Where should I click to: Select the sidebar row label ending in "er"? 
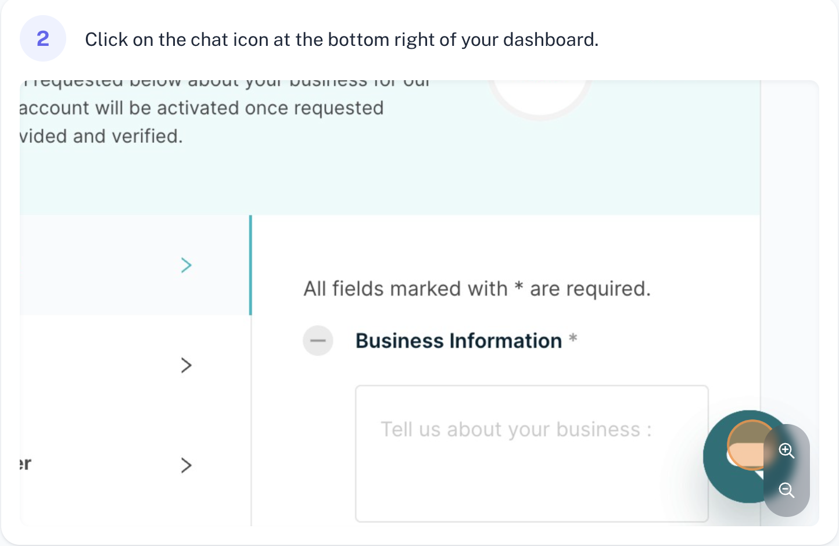coord(24,464)
